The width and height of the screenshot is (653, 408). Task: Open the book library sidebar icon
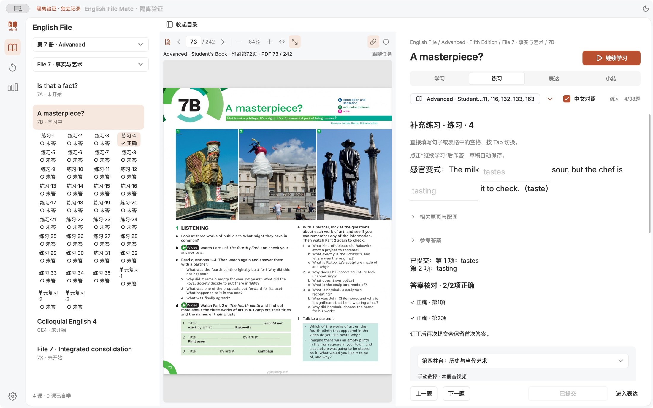point(12,47)
